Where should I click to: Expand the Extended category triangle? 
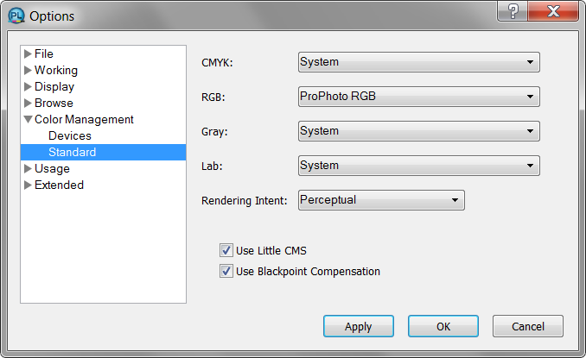(x=28, y=185)
